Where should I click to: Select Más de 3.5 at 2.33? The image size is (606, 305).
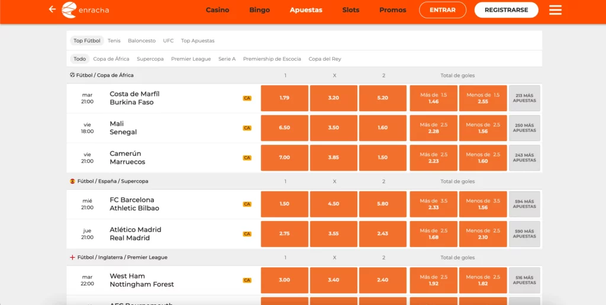pos(434,204)
